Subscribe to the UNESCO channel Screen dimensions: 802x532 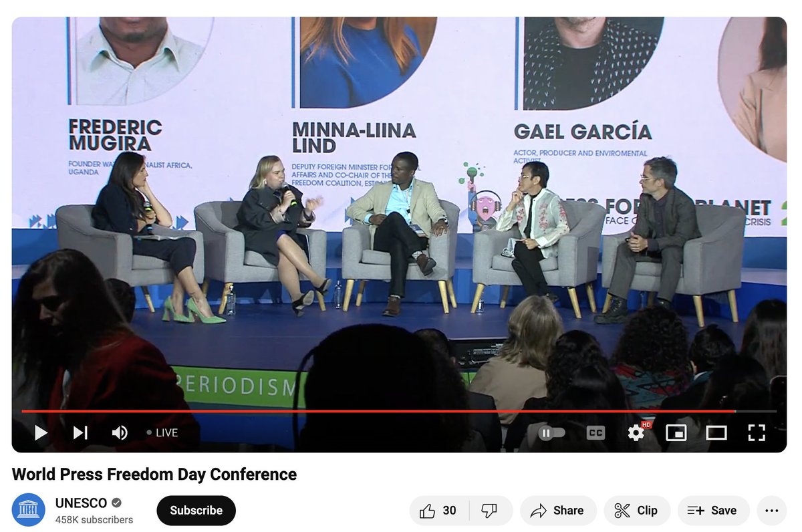196,511
